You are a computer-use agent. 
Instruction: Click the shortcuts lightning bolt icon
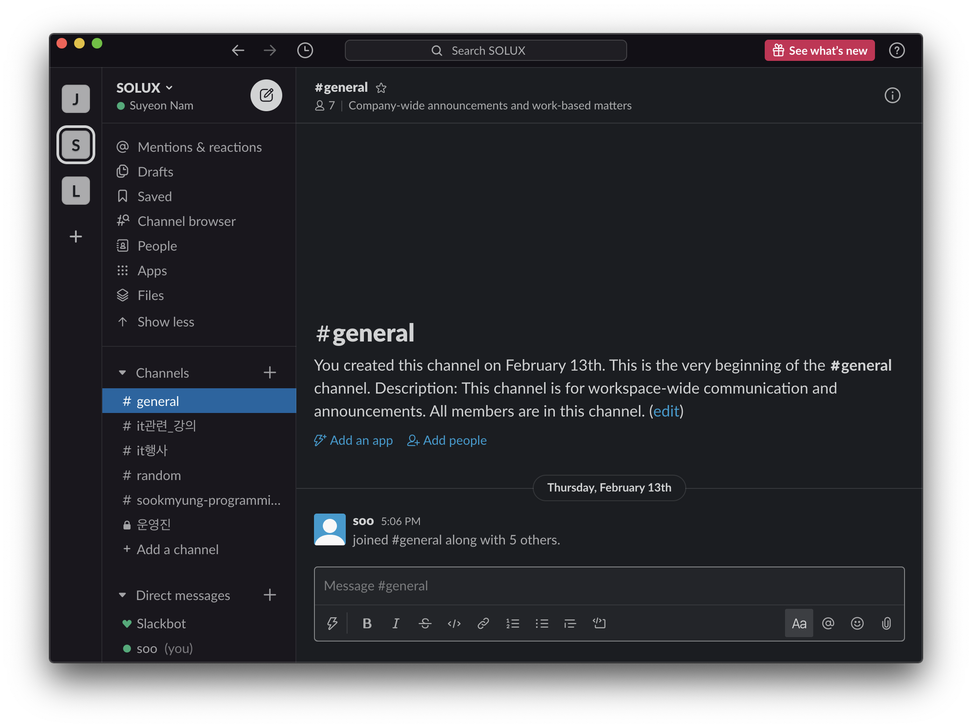tap(332, 623)
